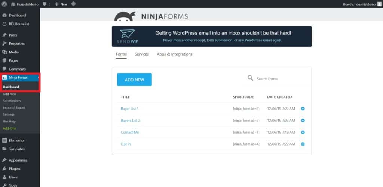Screen dimensions: 383x187
Task: Open the Opt In form
Action: [126, 144]
